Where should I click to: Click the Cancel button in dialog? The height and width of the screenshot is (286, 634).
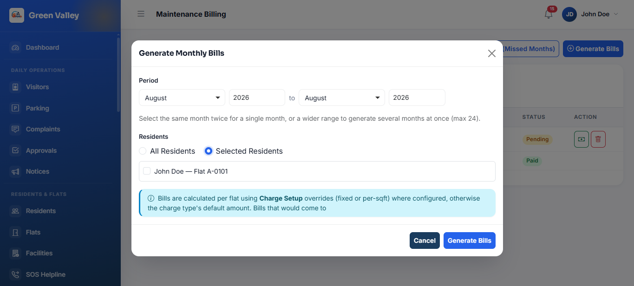point(425,240)
